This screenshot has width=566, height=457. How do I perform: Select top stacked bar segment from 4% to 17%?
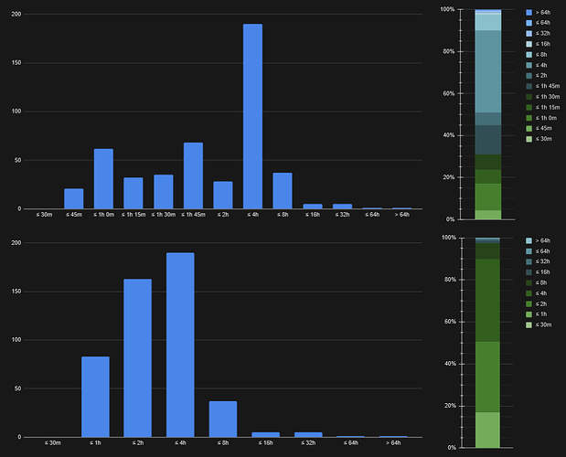[488, 197]
